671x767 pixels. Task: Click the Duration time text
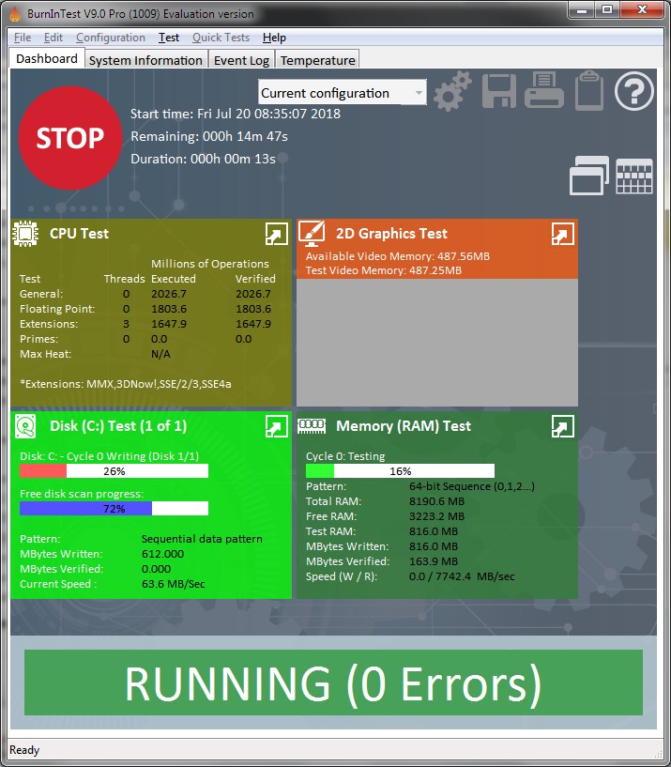pyautogui.click(x=203, y=159)
